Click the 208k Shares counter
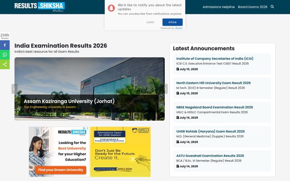Viewport: 290px width, 181px height. pos(5,36)
